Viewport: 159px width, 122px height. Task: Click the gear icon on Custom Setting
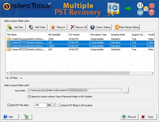coord(92,27)
